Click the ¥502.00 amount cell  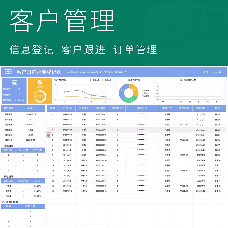point(184,125)
